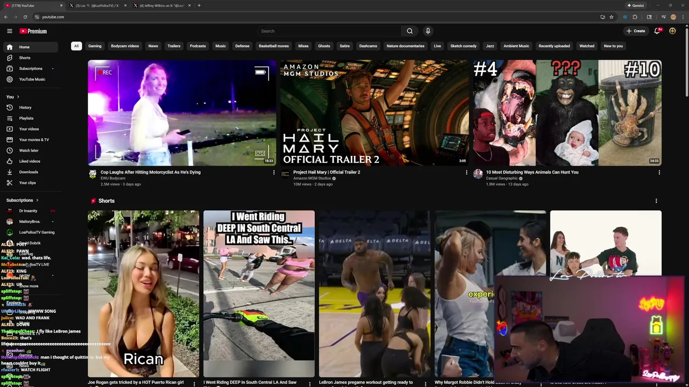Open options for 10 Most Disturbing Ways video
This screenshot has height=387, width=689.
click(659, 173)
